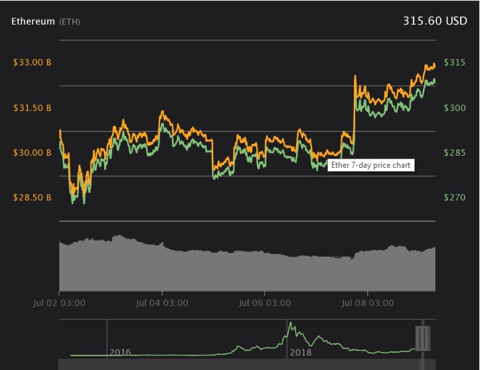This screenshot has width=480, height=370.
Task: Click the $270 price axis label
Action: click(x=454, y=198)
